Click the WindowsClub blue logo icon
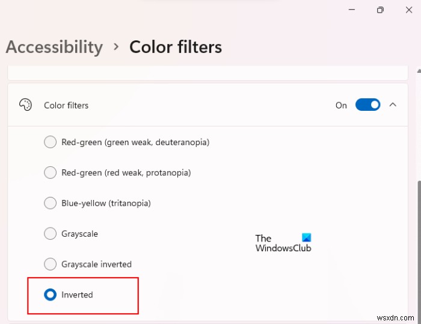This screenshot has width=421, height=324. tap(306, 238)
